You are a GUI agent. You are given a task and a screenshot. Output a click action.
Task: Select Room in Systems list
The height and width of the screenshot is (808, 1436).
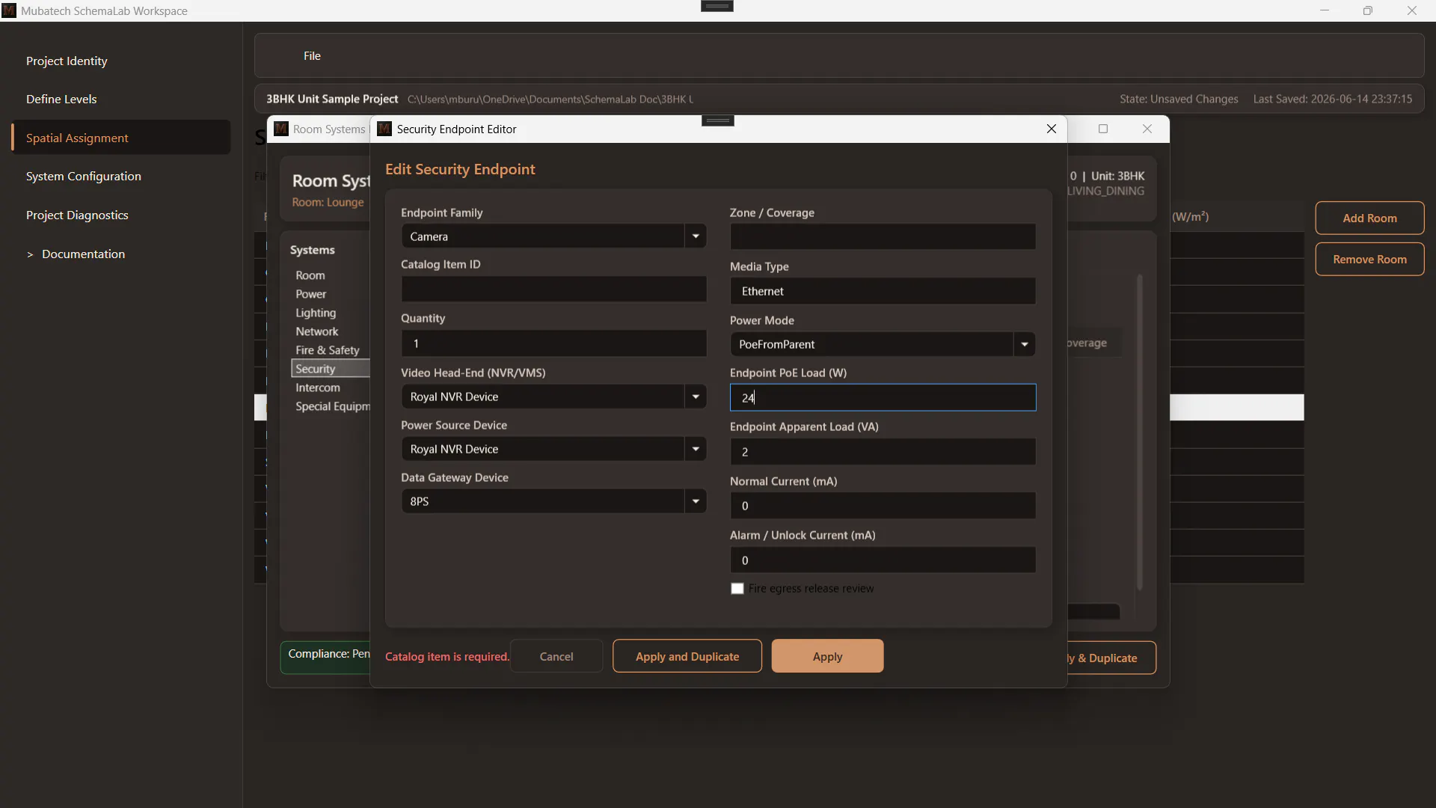click(x=310, y=275)
